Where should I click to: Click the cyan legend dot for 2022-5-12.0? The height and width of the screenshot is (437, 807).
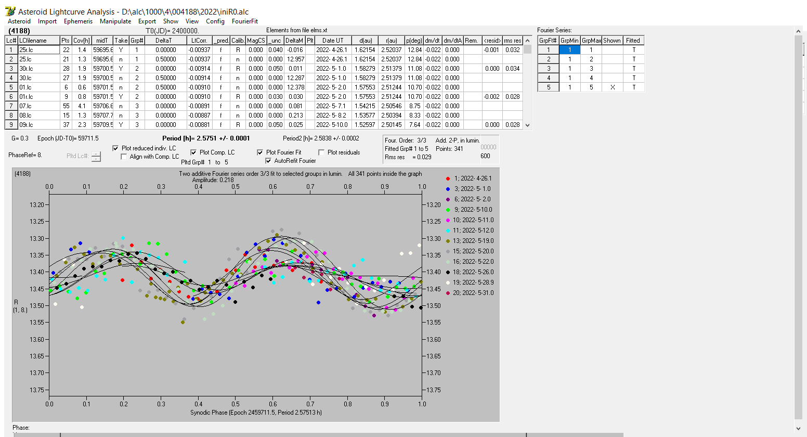tap(448, 230)
